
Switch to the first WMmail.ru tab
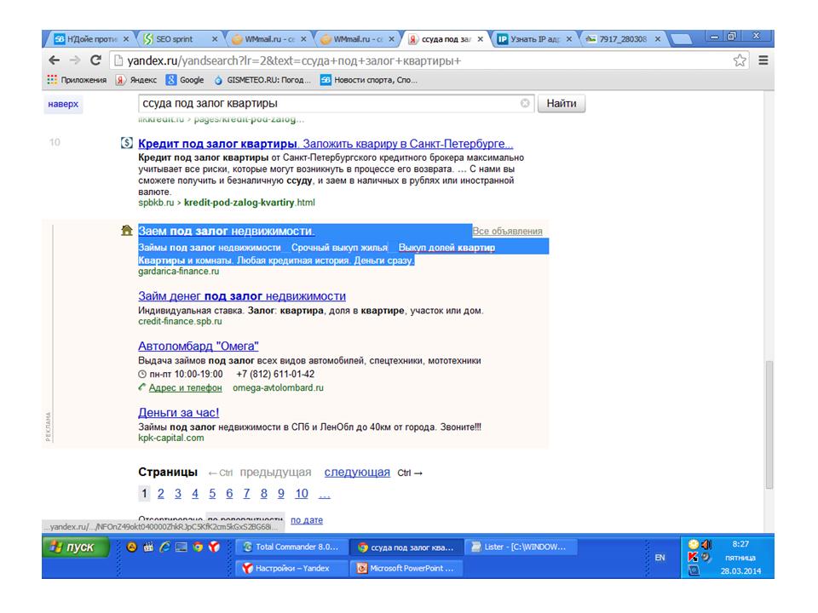pos(270,39)
